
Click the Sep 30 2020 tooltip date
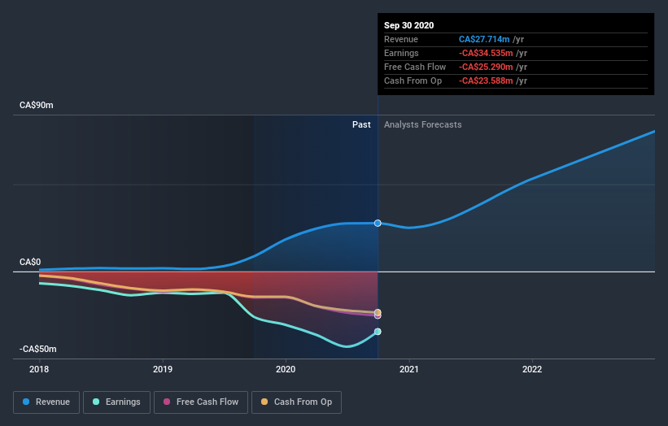[409, 25]
